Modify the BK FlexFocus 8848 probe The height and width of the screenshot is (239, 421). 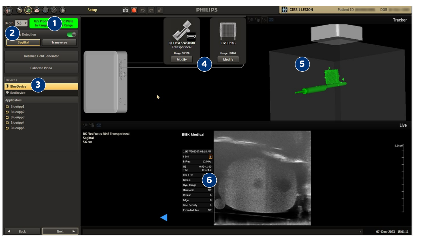182,59
